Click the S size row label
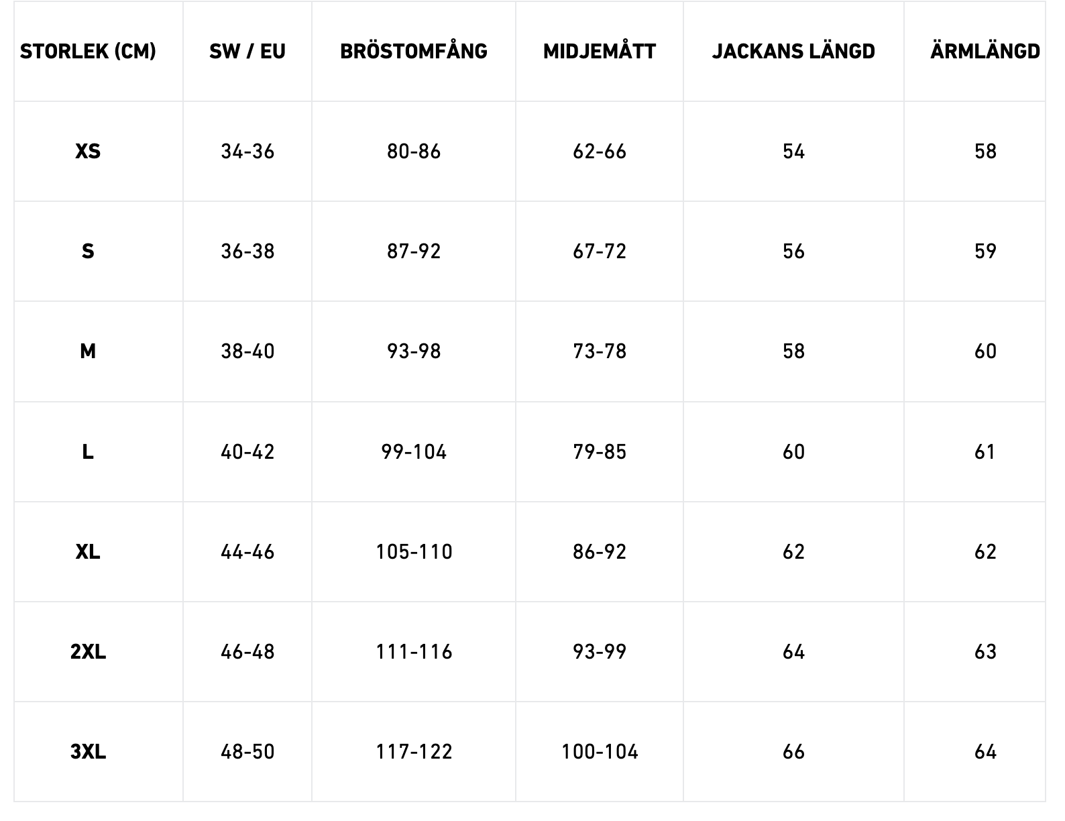 [x=88, y=252]
